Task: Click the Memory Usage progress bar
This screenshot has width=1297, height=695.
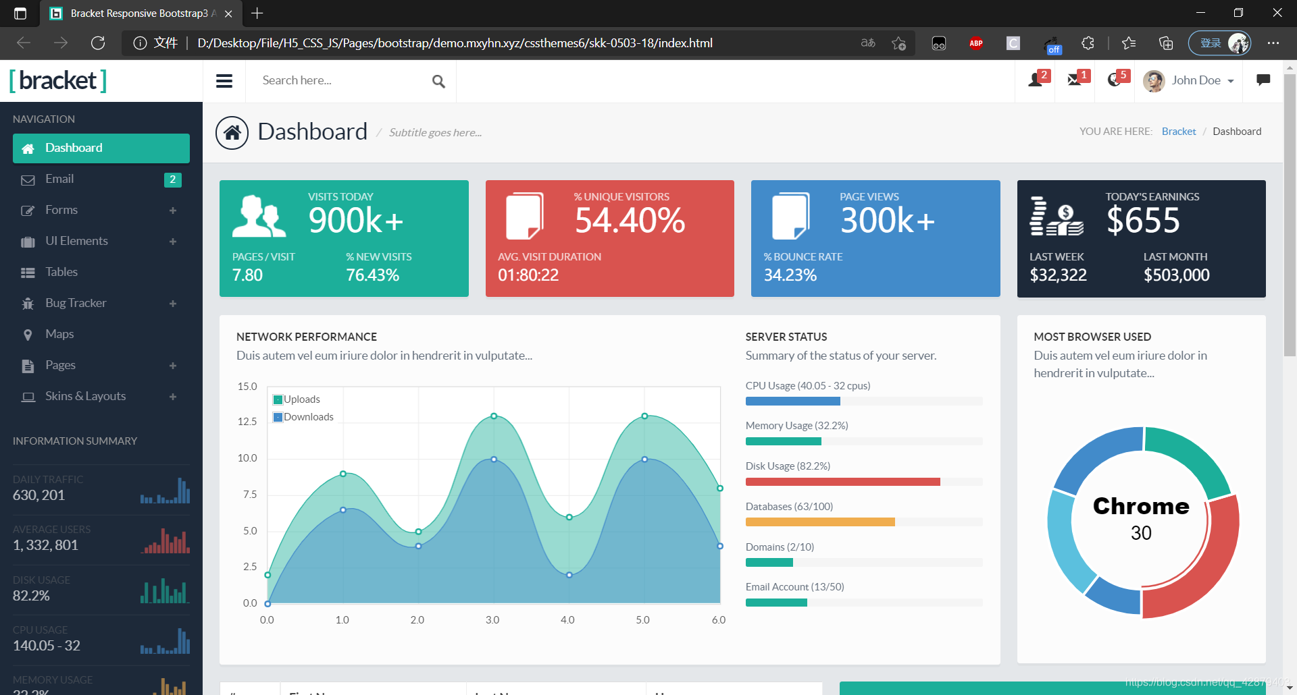Action: 863,441
